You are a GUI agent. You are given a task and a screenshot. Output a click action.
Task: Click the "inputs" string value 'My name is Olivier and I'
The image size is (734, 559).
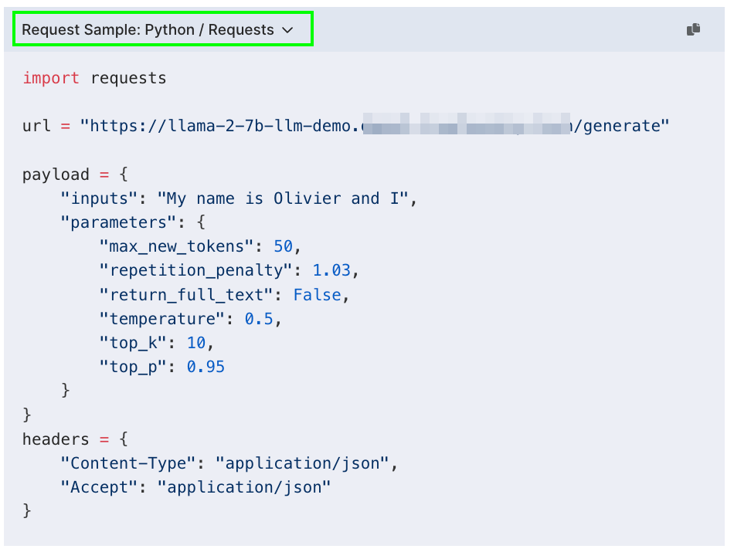pyautogui.click(x=283, y=198)
